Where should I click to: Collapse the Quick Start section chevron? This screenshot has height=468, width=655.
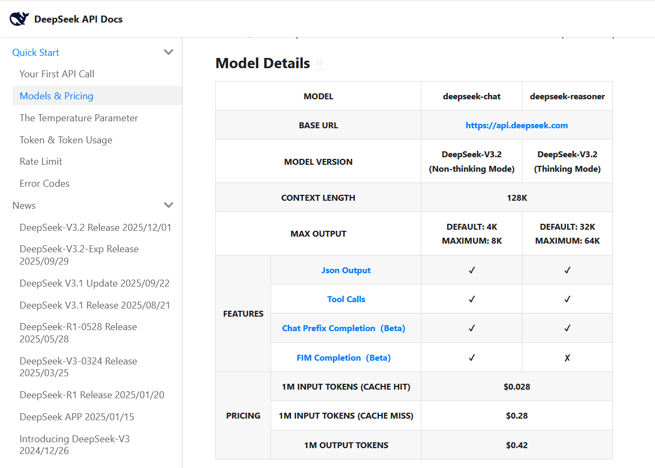tap(169, 52)
